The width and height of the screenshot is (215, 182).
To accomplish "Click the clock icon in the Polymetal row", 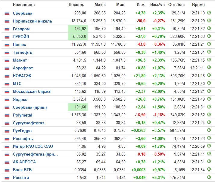I will pos(209,114).
